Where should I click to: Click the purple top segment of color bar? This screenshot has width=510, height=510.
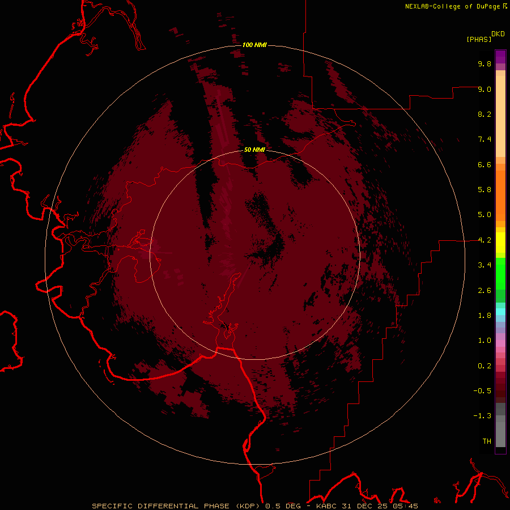[x=500, y=57]
